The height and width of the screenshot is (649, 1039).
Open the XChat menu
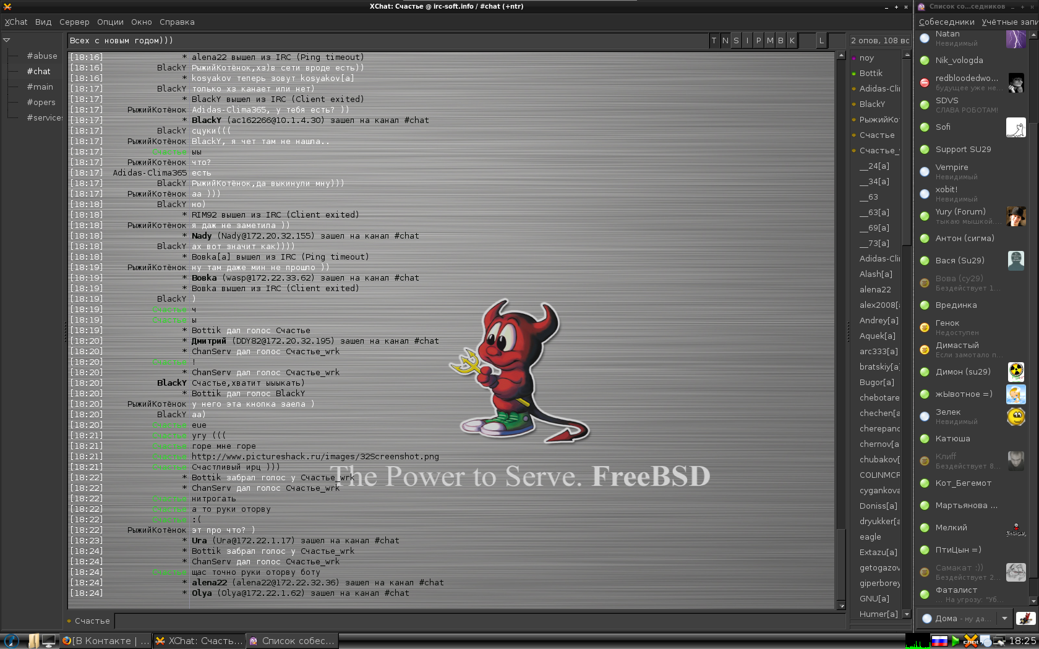(x=16, y=22)
